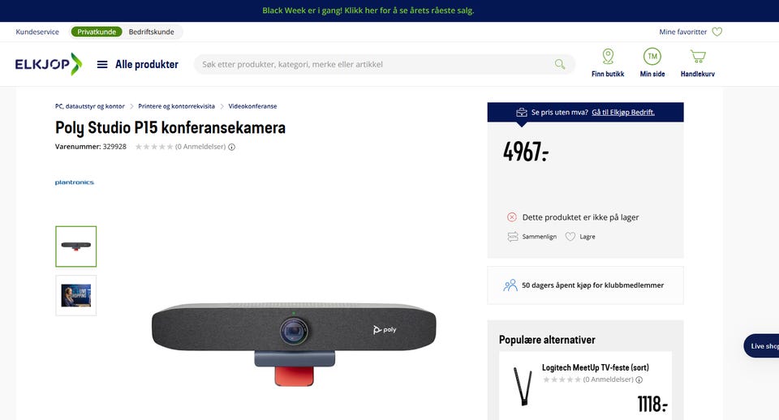The image size is (779, 420).
Task: Switch to Privatkunde customer mode
Action: point(97,32)
